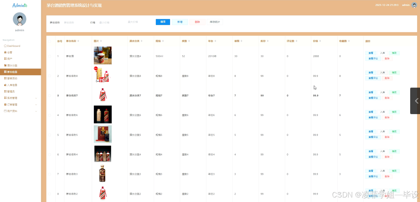Click the 营销活动 grid icon
The width and height of the screenshot is (420, 202).
pyautogui.click(x=5, y=78)
